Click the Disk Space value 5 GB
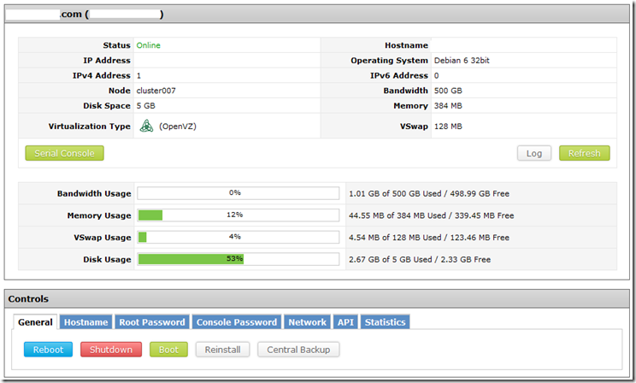 146,105
